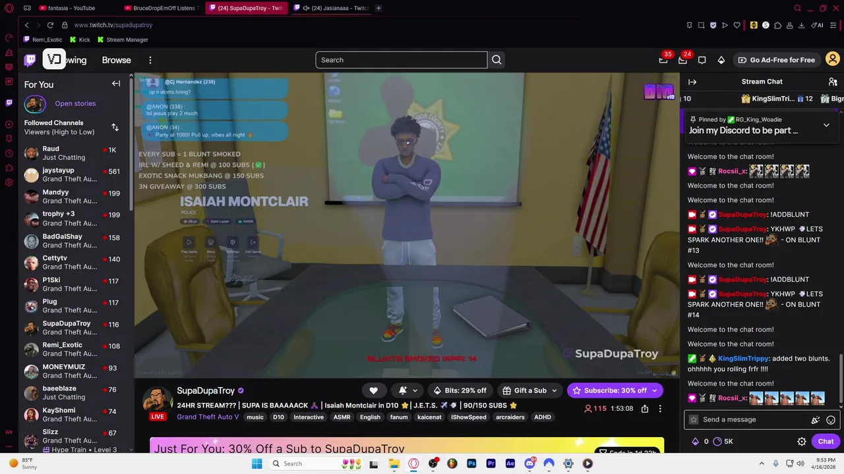
Task: Send message with Chat button
Action: coord(826,442)
